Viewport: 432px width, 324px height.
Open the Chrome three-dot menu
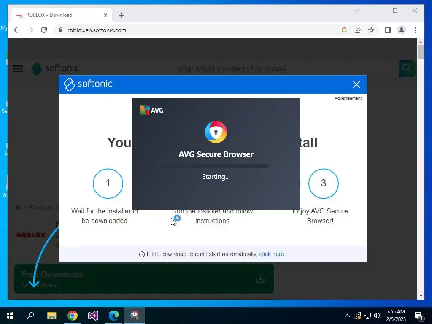[x=415, y=30]
